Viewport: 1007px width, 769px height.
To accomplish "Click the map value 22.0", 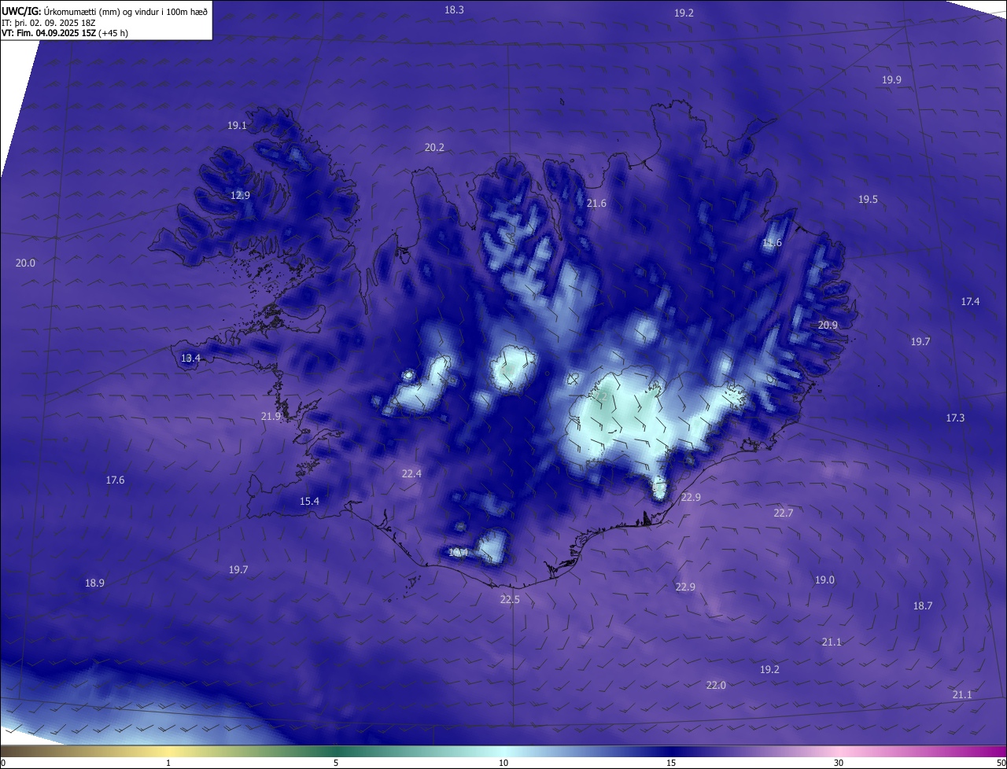I will [716, 686].
